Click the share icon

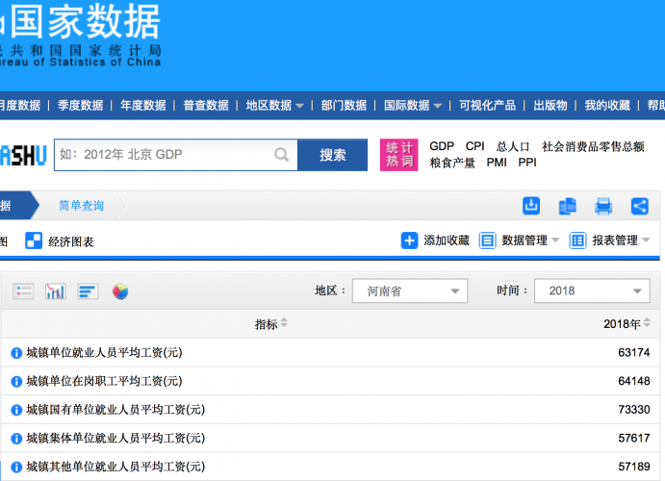(639, 206)
